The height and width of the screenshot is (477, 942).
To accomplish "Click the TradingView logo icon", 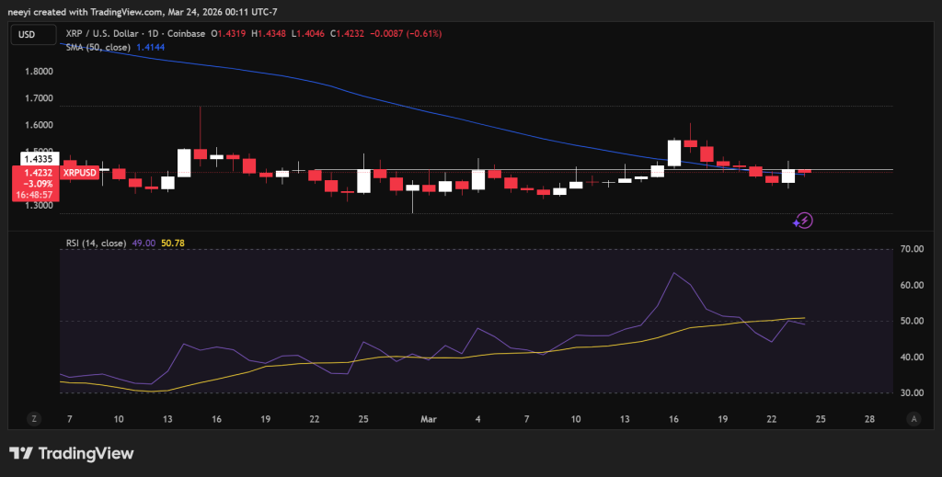I will click(x=22, y=453).
